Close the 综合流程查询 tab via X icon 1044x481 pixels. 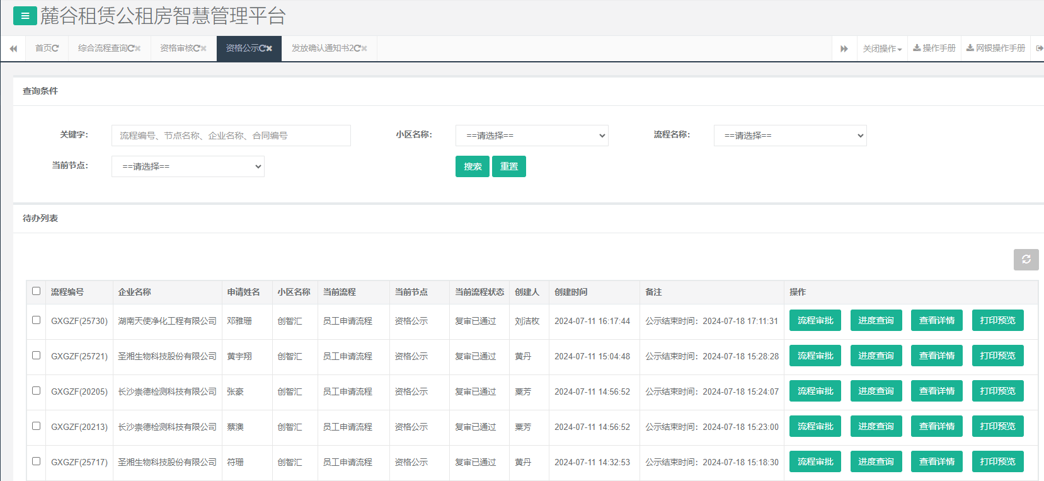(x=138, y=49)
